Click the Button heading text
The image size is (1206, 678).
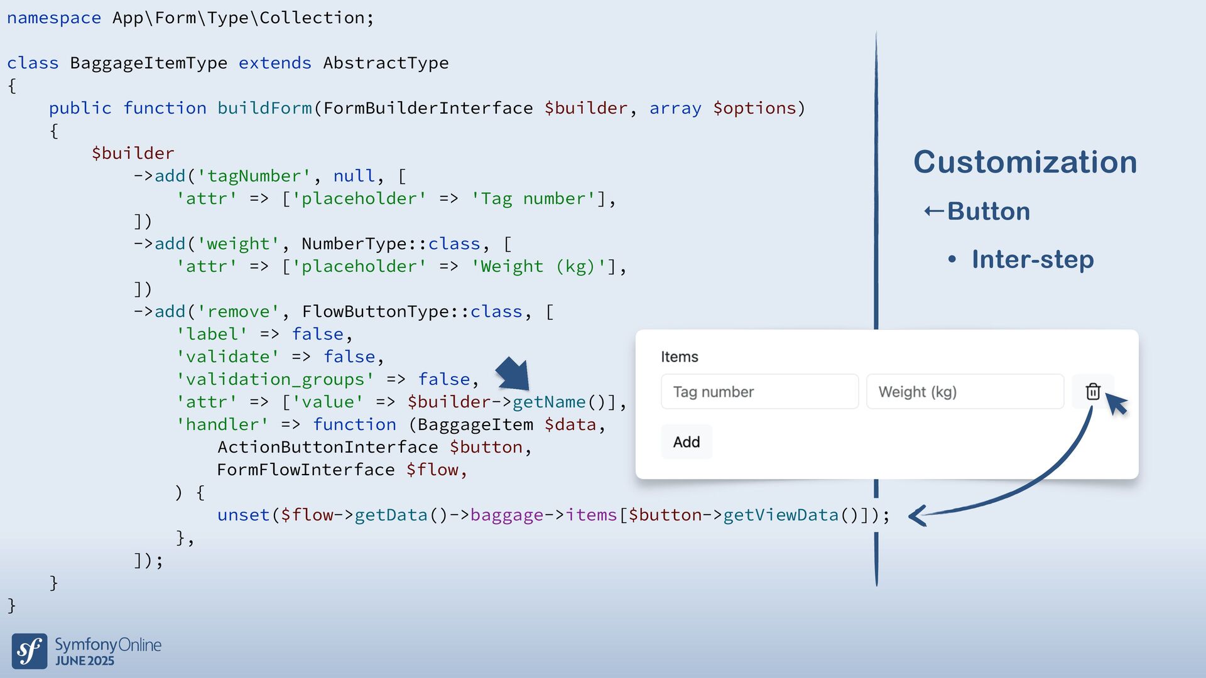tap(989, 212)
